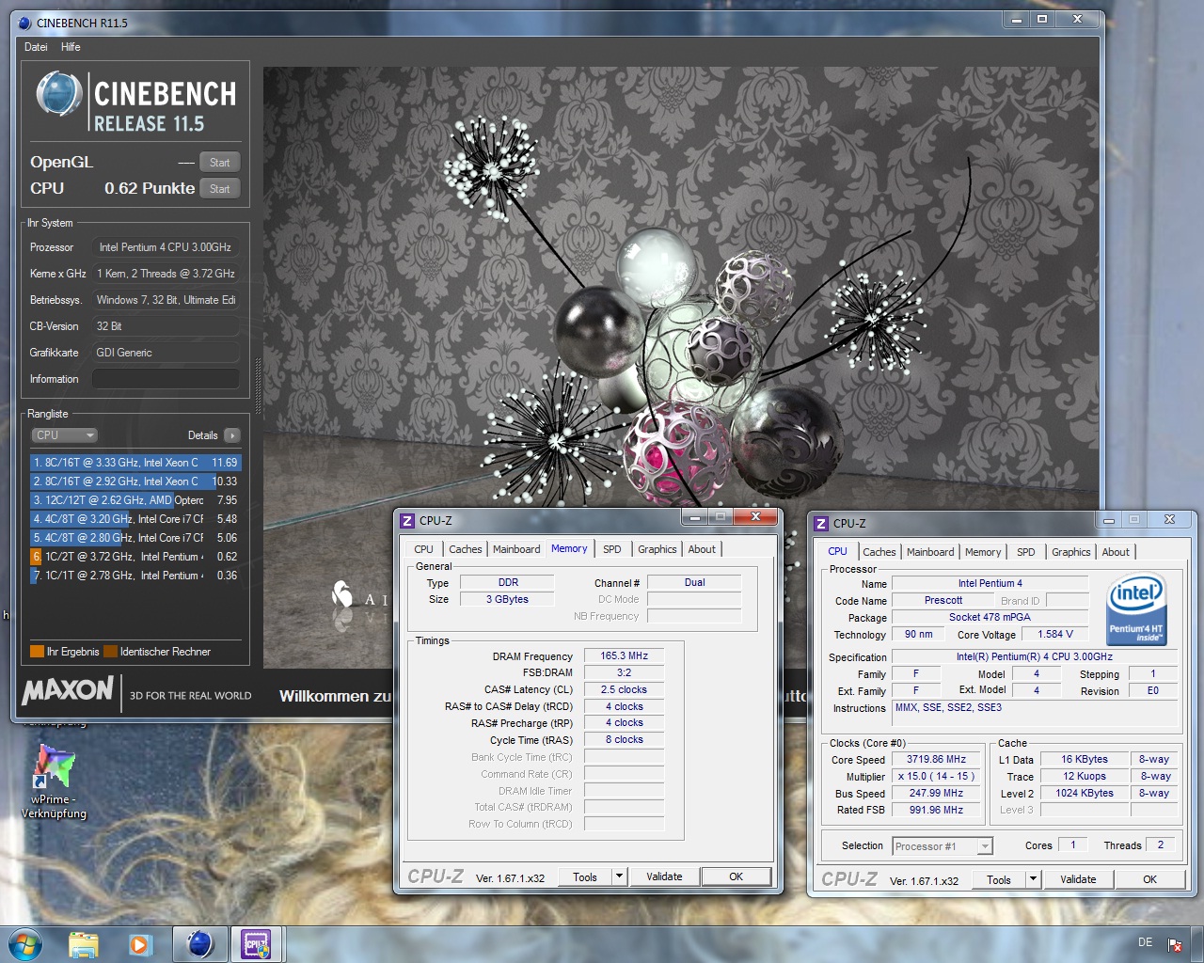Open the Hilfe menu in Cinebench
Screen dimensions: 1204x963
[x=71, y=47]
